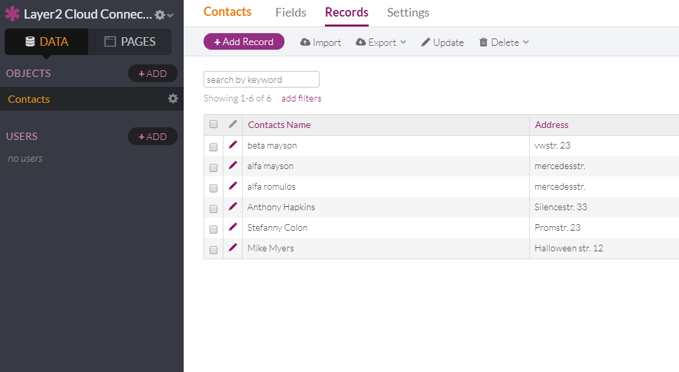The height and width of the screenshot is (372, 679).
Task: Tick the select-all checkbox in table header
Action: [214, 125]
